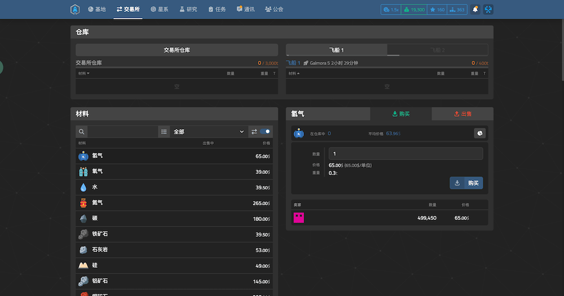Toggle the tradeable materials switch
The height and width of the screenshot is (296, 564).
(x=265, y=131)
